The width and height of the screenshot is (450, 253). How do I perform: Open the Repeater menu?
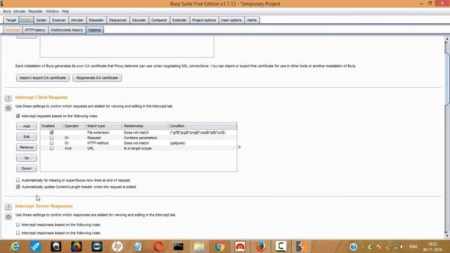[36, 11]
